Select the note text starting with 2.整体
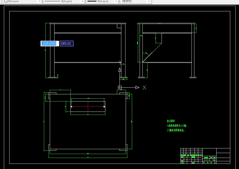The height and width of the screenshot is (169, 239). coord(176,130)
